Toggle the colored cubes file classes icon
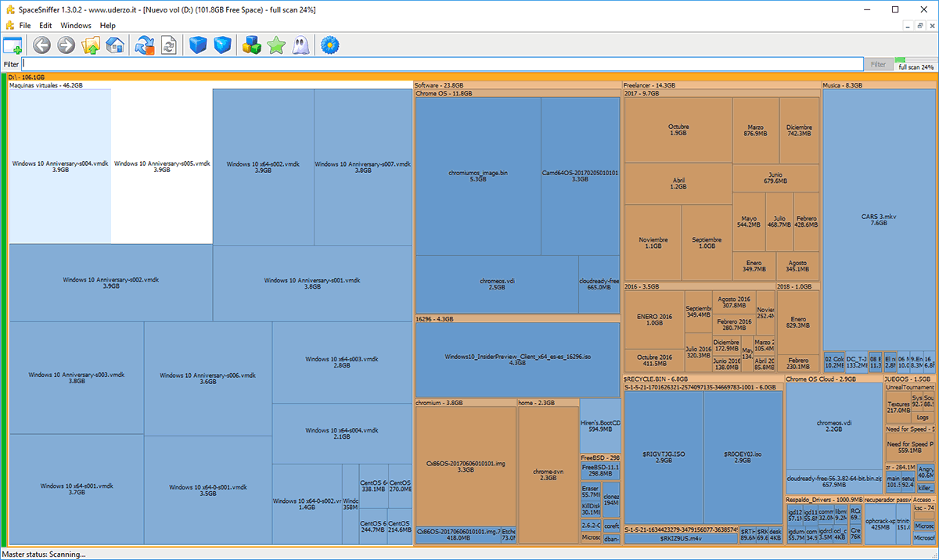939x560 pixels. coord(251,45)
